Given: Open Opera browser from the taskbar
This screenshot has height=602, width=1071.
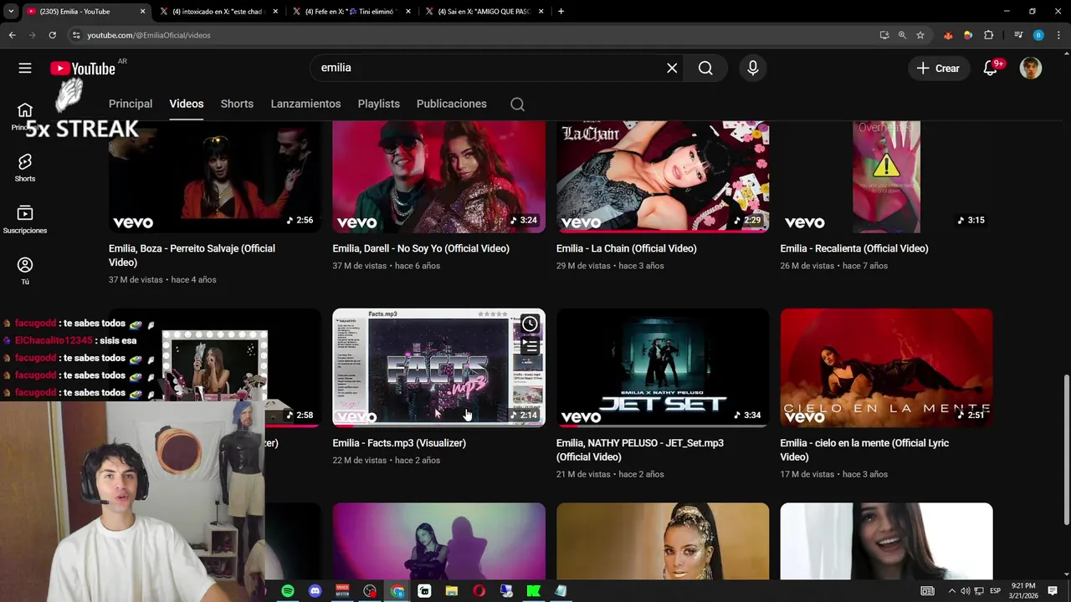Looking at the screenshot, I should pyautogui.click(x=479, y=591).
